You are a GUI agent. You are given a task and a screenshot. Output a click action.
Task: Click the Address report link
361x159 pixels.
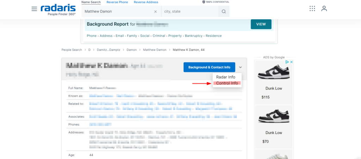click(x=106, y=36)
